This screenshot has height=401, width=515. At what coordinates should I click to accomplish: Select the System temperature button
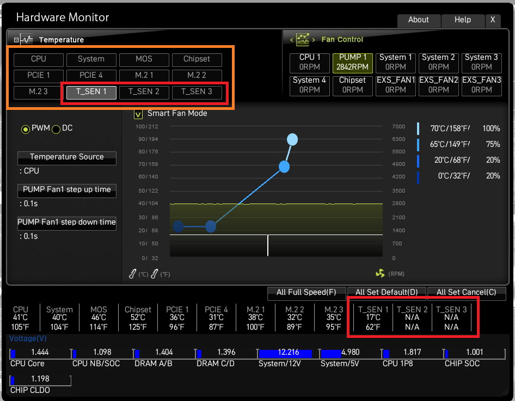pos(91,60)
